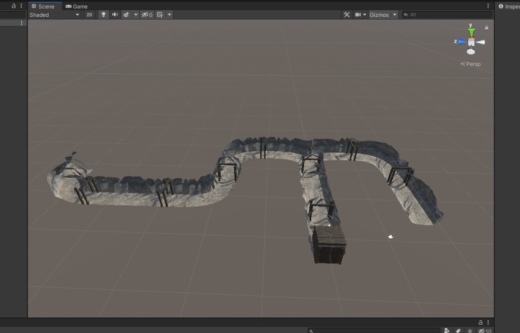Open the Inspector panel tab
The image size is (520, 333).
point(510,7)
